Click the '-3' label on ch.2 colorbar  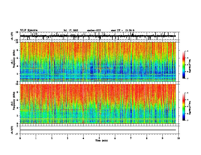pos(187,93)
